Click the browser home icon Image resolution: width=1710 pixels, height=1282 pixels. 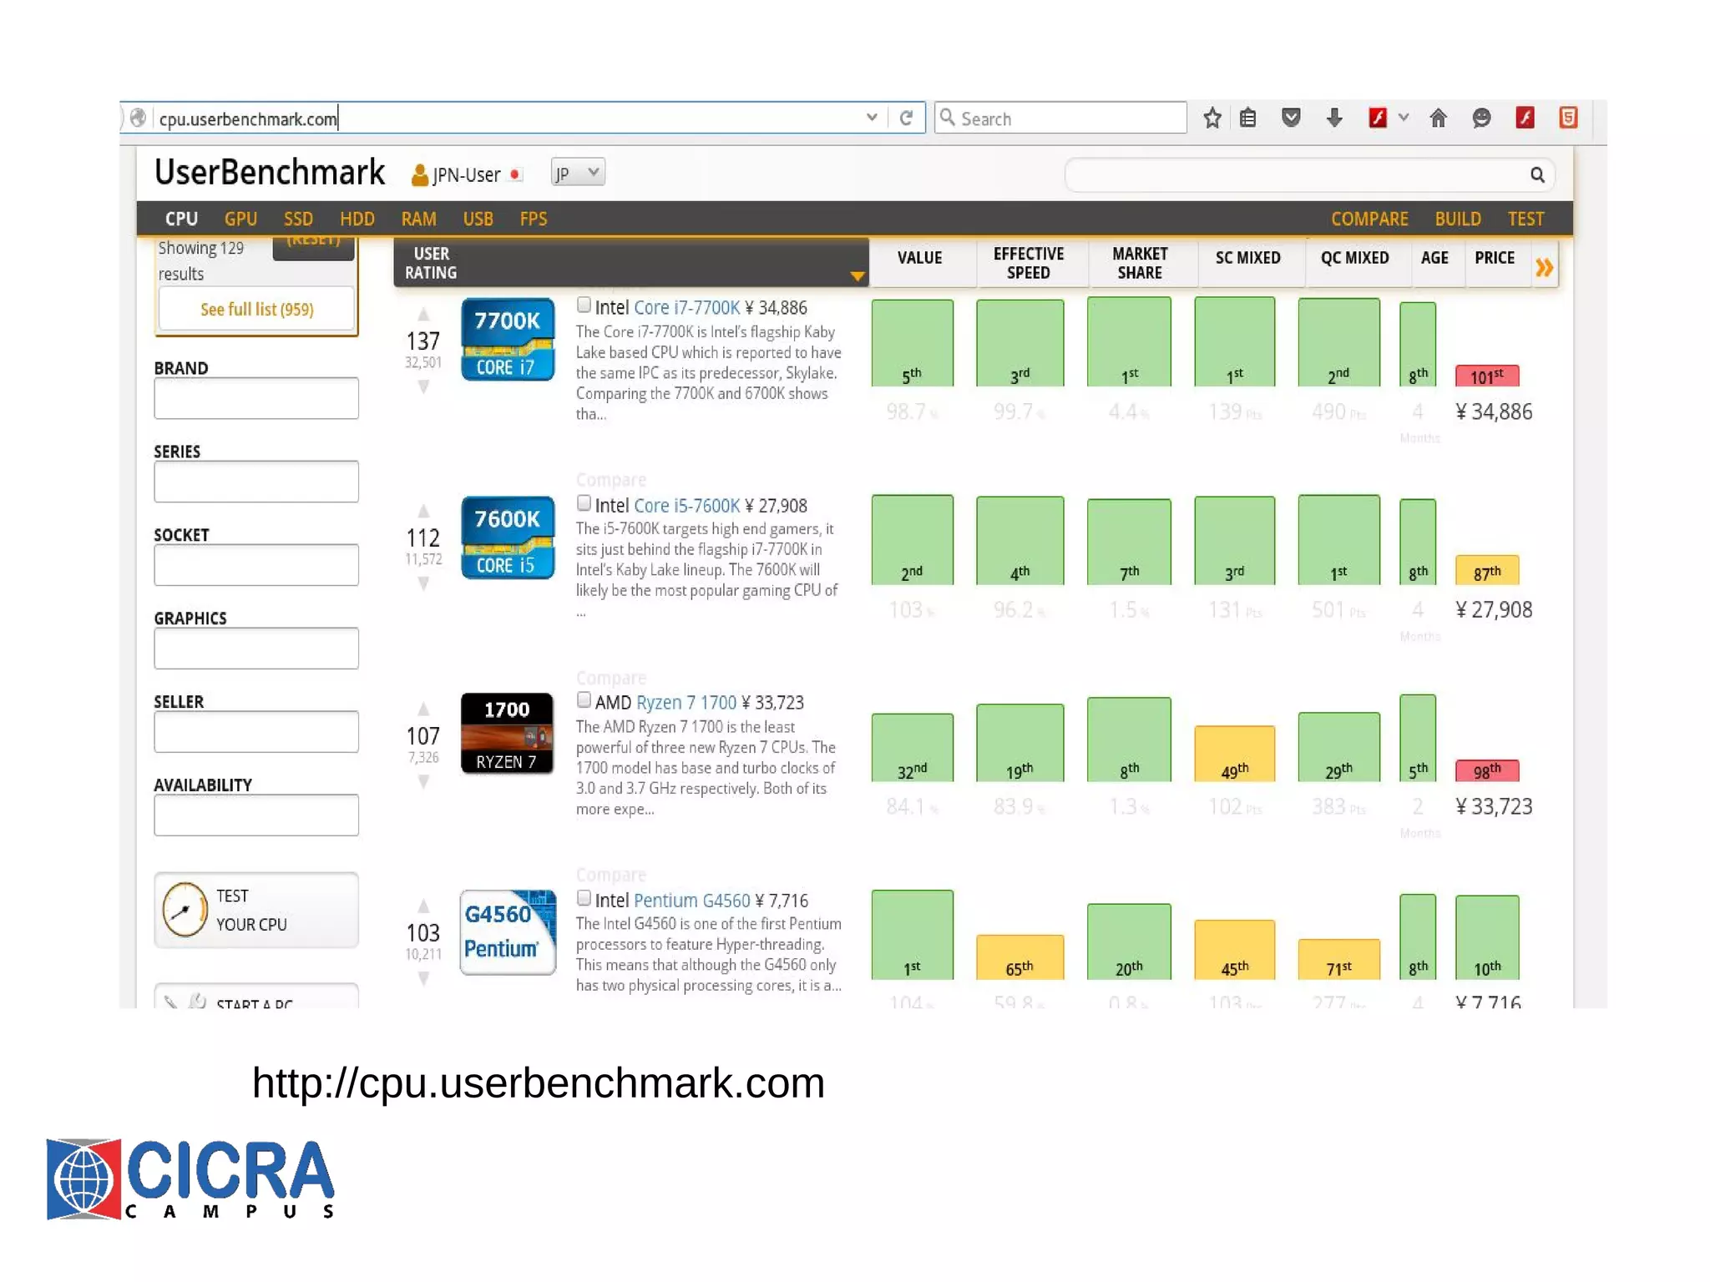1438,118
